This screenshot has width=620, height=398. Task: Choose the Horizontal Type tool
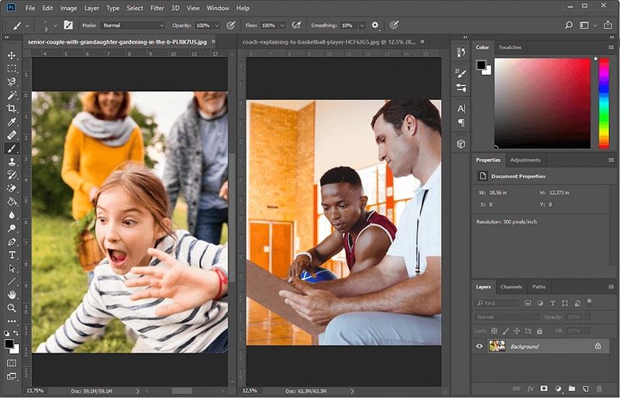click(12, 255)
